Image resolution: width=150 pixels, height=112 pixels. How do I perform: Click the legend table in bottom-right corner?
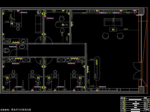pyautogui.click(x=135, y=104)
